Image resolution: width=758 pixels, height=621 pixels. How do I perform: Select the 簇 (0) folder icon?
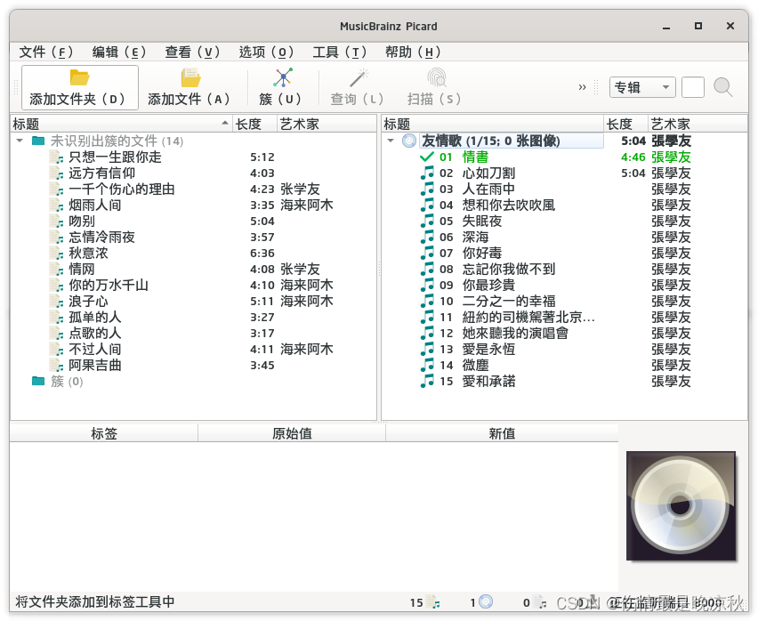[38, 381]
